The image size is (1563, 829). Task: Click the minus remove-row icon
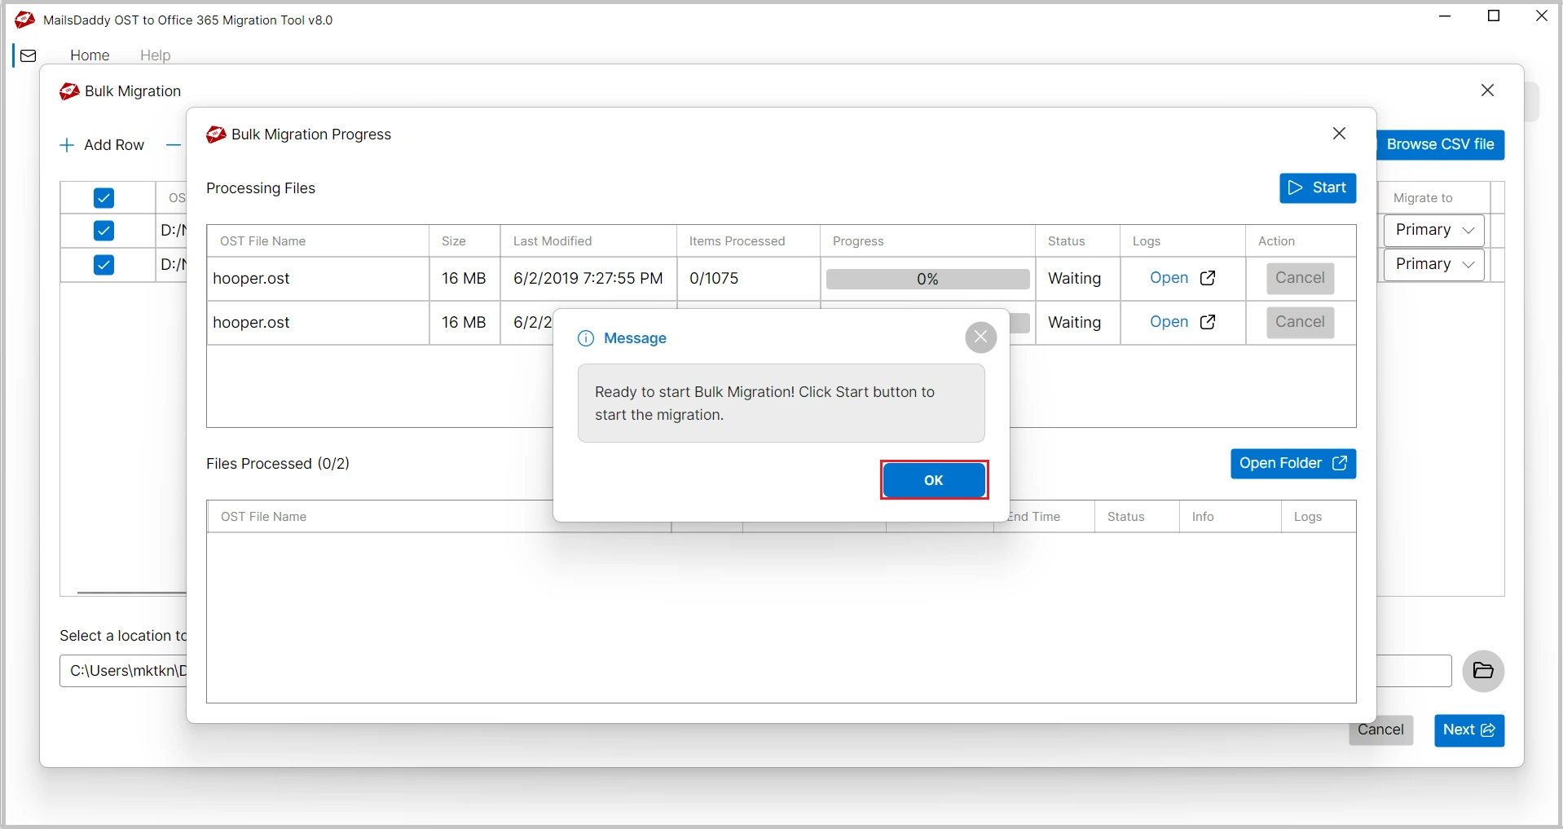[x=173, y=145]
